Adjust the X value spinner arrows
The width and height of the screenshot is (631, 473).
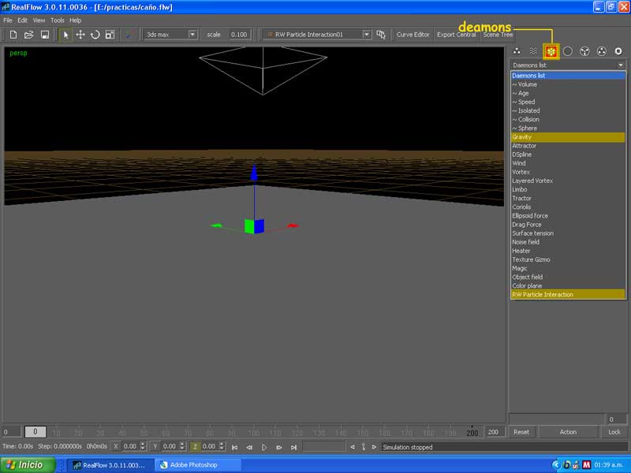143,446
